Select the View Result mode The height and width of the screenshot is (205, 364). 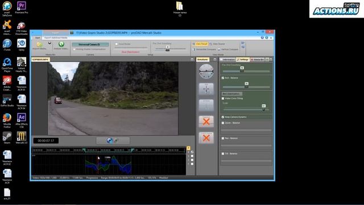tap(200, 44)
